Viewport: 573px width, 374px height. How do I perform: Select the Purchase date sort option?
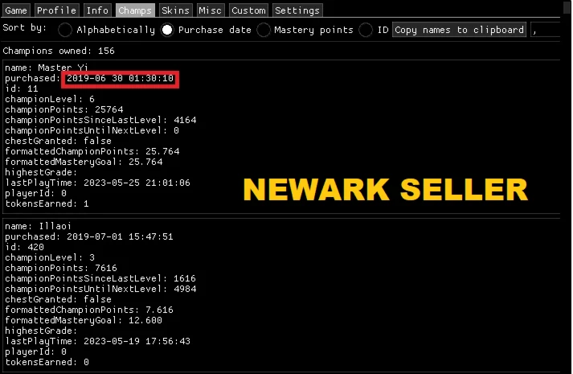click(x=167, y=30)
